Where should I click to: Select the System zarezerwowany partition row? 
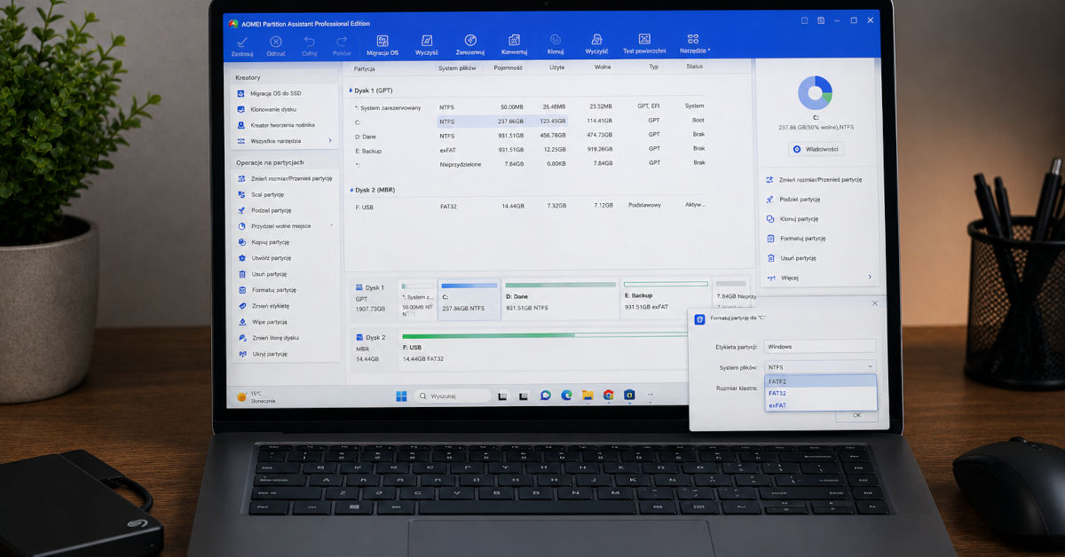pyautogui.click(x=528, y=106)
